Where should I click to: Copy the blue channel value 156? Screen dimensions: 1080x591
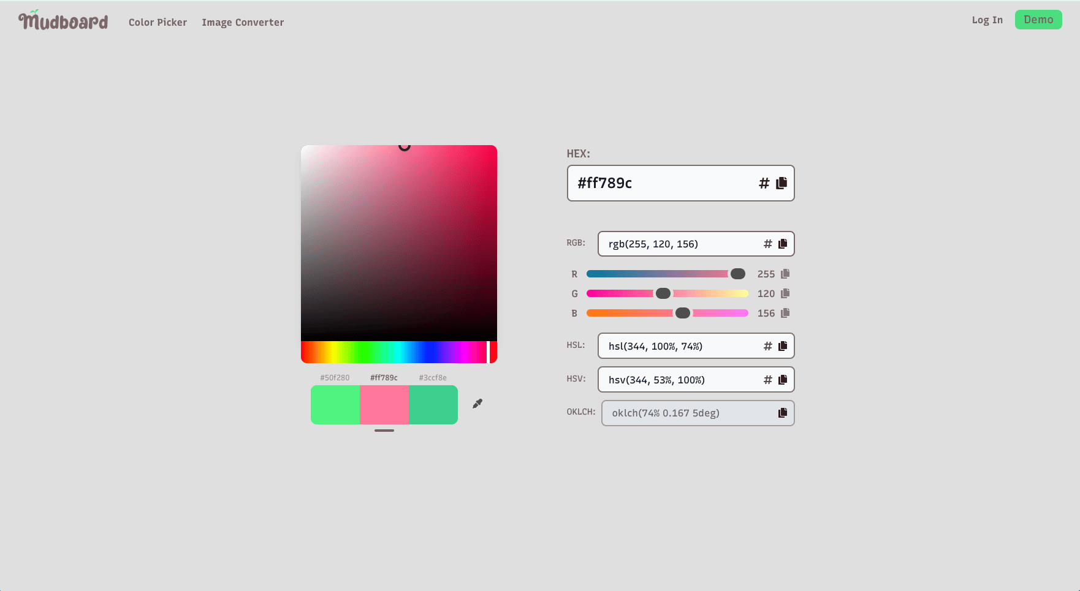pos(785,313)
